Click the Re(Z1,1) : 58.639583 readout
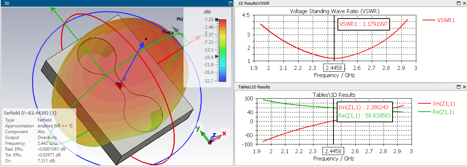This screenshot has height=167, width=467. point(364,116)
